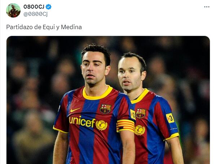Click the club crest on the left jersey
The image size is (216, 164).
pos(106,109)
